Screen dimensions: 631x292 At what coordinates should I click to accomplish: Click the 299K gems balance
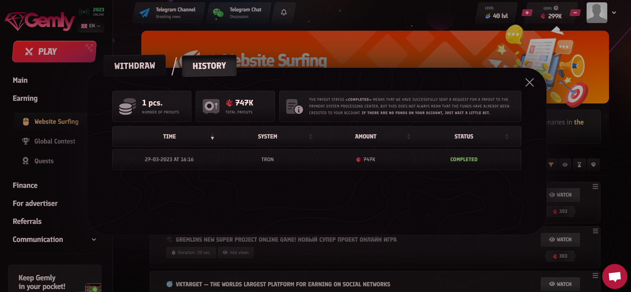(x=551, y=16)
